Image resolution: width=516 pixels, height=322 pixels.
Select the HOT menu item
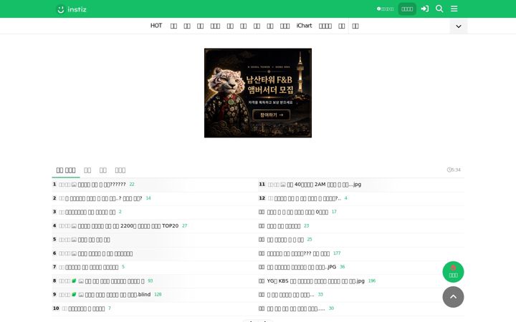156,26
